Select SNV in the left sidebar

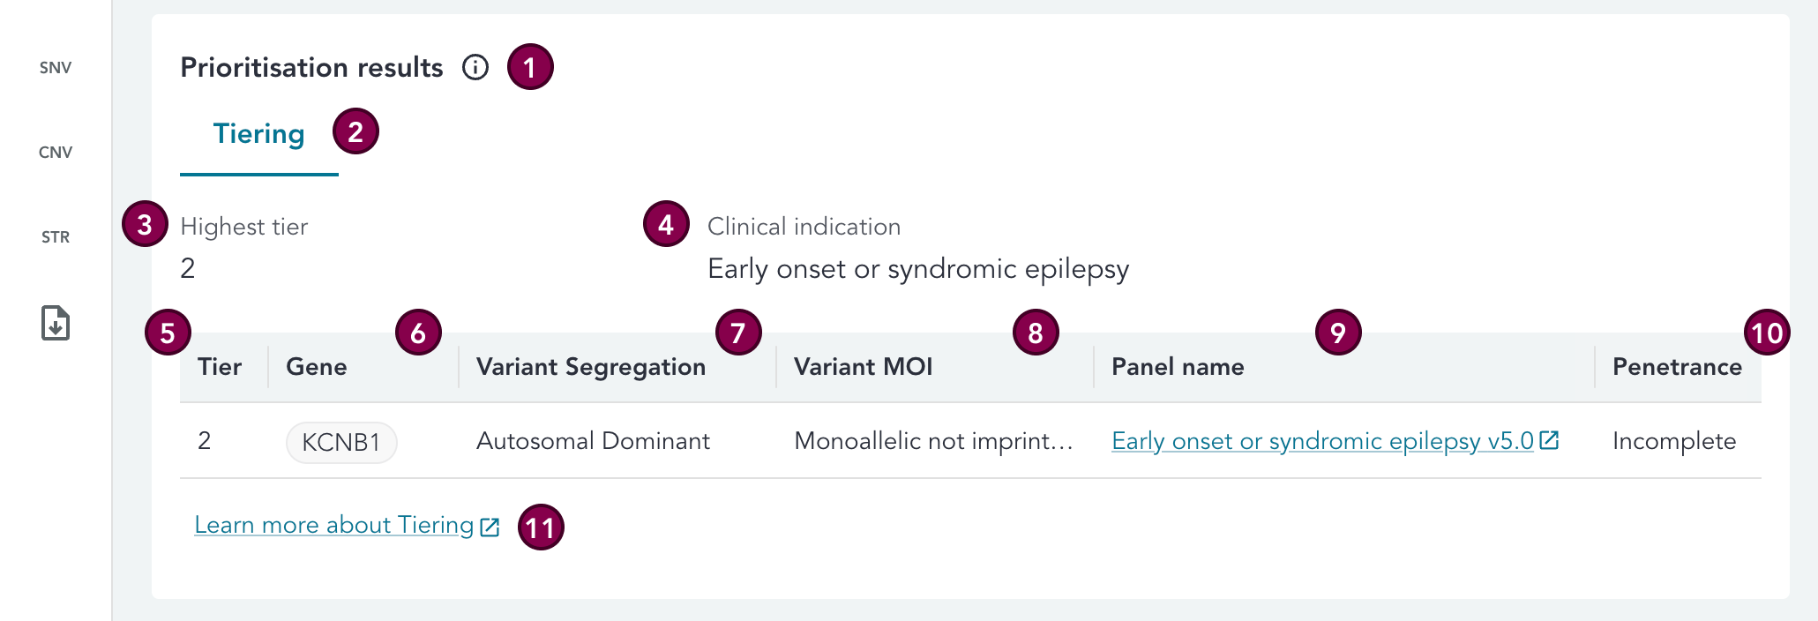(56, 68)
